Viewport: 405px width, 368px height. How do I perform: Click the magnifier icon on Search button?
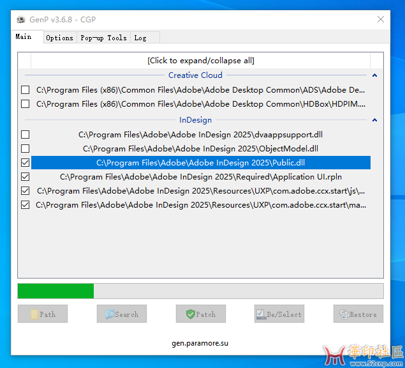[110, 314]
